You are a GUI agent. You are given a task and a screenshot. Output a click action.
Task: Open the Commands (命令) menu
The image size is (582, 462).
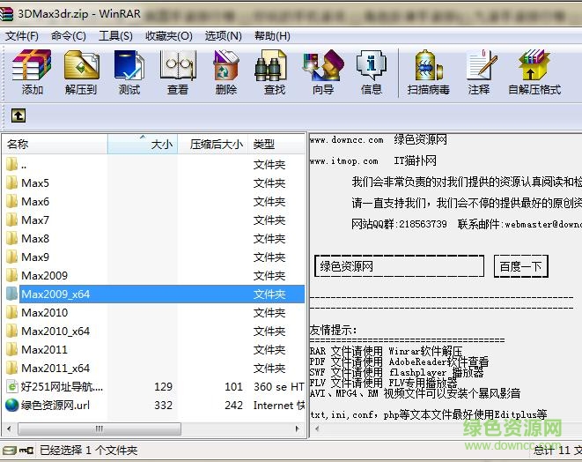click(x=69, y=36)
